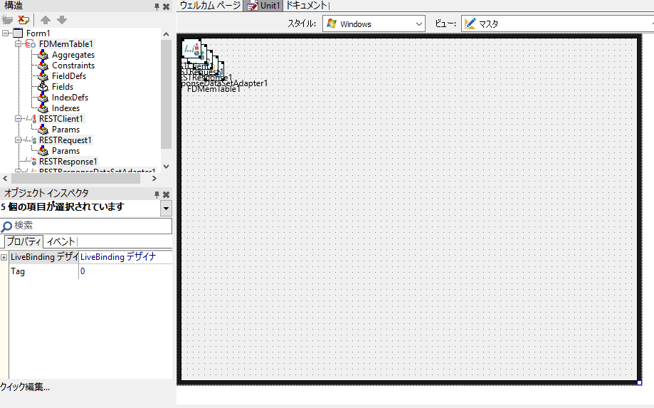Click the new item icon in Structure toolbar

(x=7, y=20)
